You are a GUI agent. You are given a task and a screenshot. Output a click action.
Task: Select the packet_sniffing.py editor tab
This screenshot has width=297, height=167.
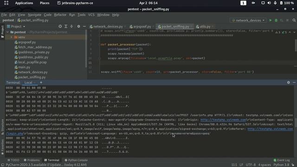tap(175, 26)
